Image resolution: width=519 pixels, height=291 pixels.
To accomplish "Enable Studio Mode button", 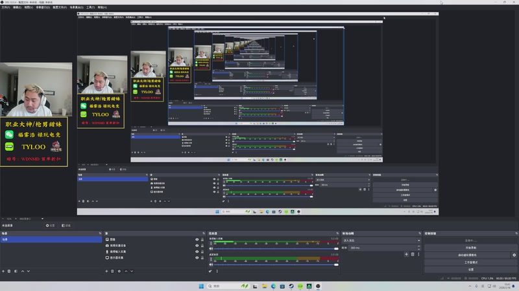I will point(470,263).
